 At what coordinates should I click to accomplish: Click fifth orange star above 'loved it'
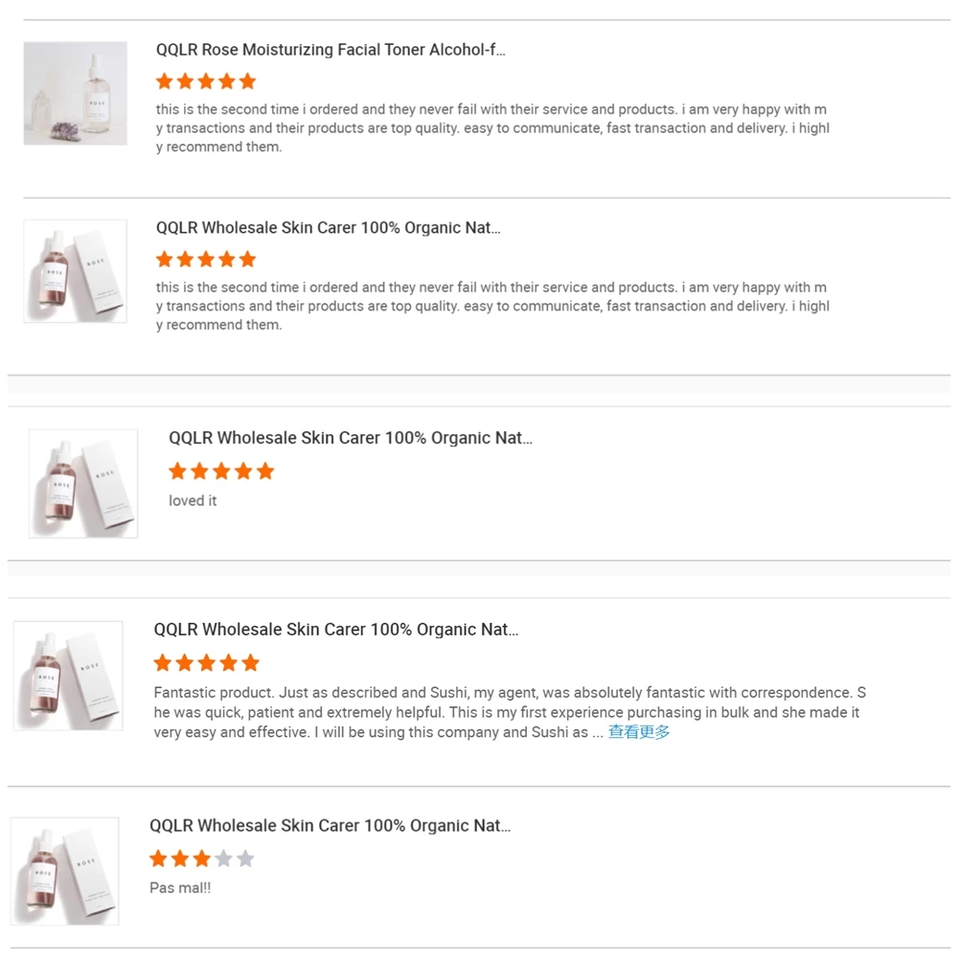(265, 471)
